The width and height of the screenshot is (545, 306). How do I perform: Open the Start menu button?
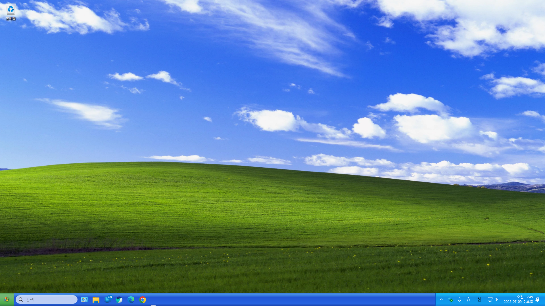[x=7, y=299]
